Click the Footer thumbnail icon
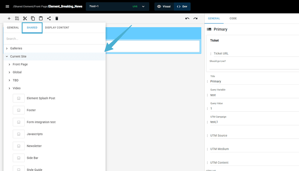Viewport: 299px width, 171px height. (19, 110)
